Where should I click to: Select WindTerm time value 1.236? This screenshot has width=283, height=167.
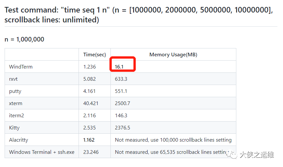click(89, 67)
